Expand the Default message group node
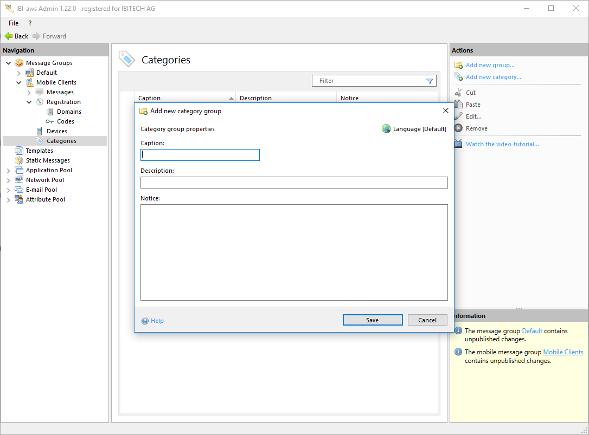589x435 pixels. (19, 73)
